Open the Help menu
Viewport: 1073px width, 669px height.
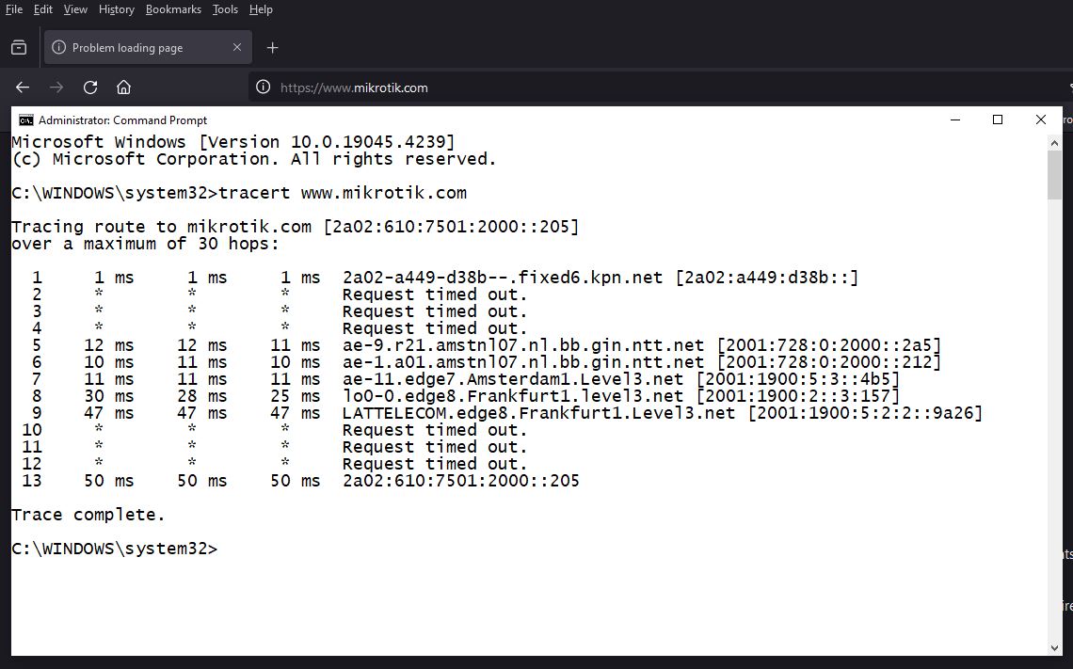261,9
